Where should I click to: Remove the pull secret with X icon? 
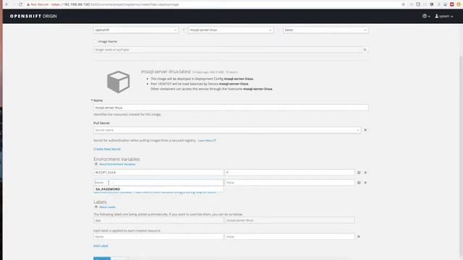pyautogui.click(x=365, y=130)
